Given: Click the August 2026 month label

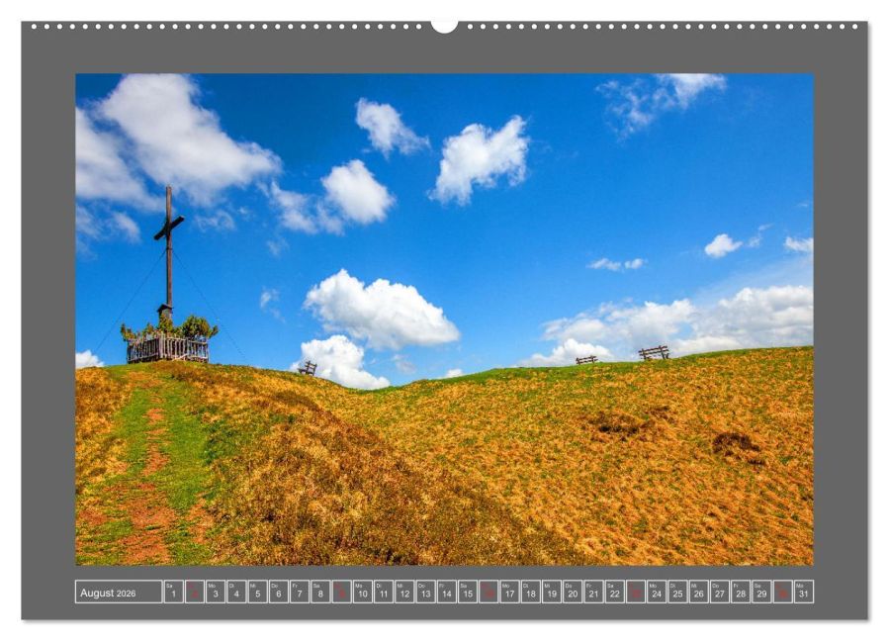Looking at the screenshot, I should point(108,593).
